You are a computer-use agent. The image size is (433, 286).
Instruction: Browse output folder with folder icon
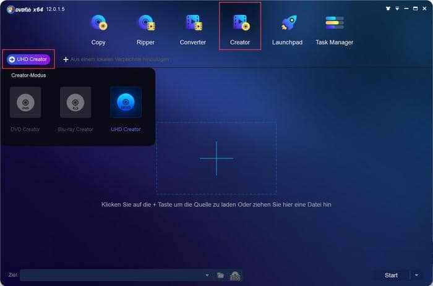pos(220,275)
